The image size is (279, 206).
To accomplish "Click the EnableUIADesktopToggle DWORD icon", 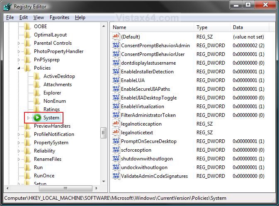I will tap(116, 98).
